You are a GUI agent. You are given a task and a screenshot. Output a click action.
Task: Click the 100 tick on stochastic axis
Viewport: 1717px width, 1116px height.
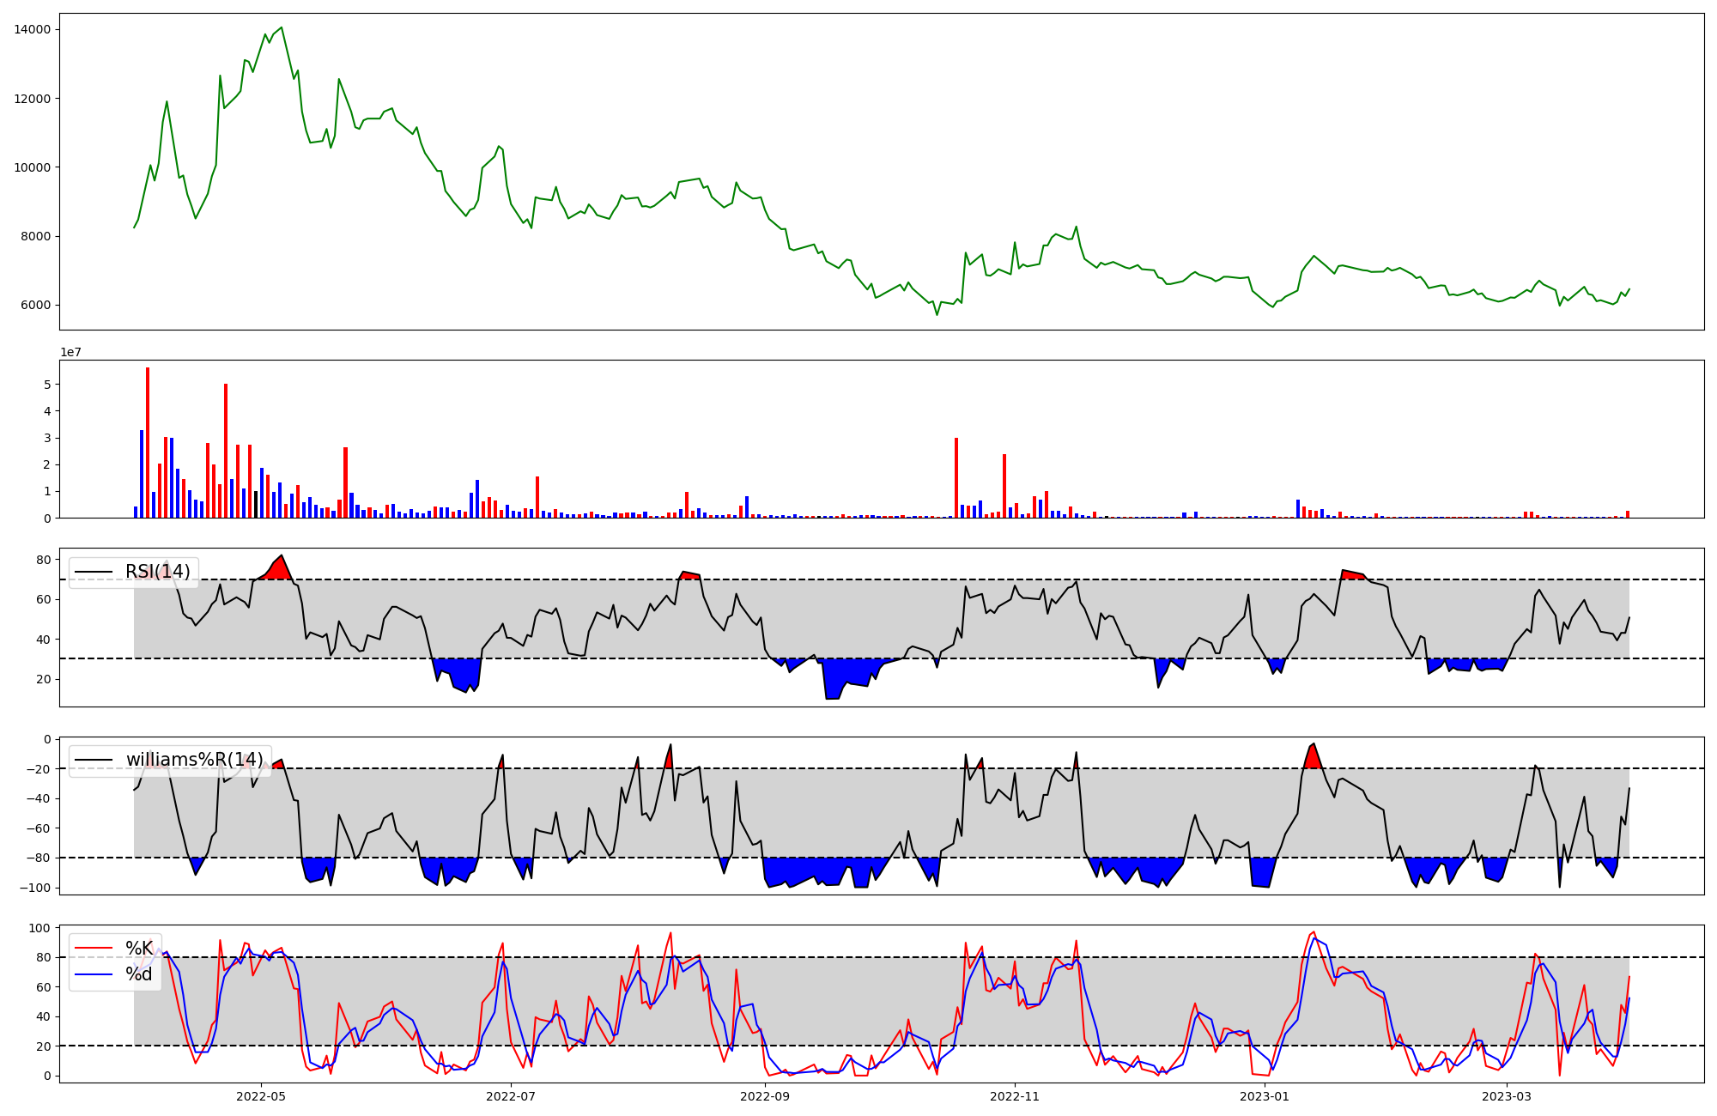click(41, 928)
